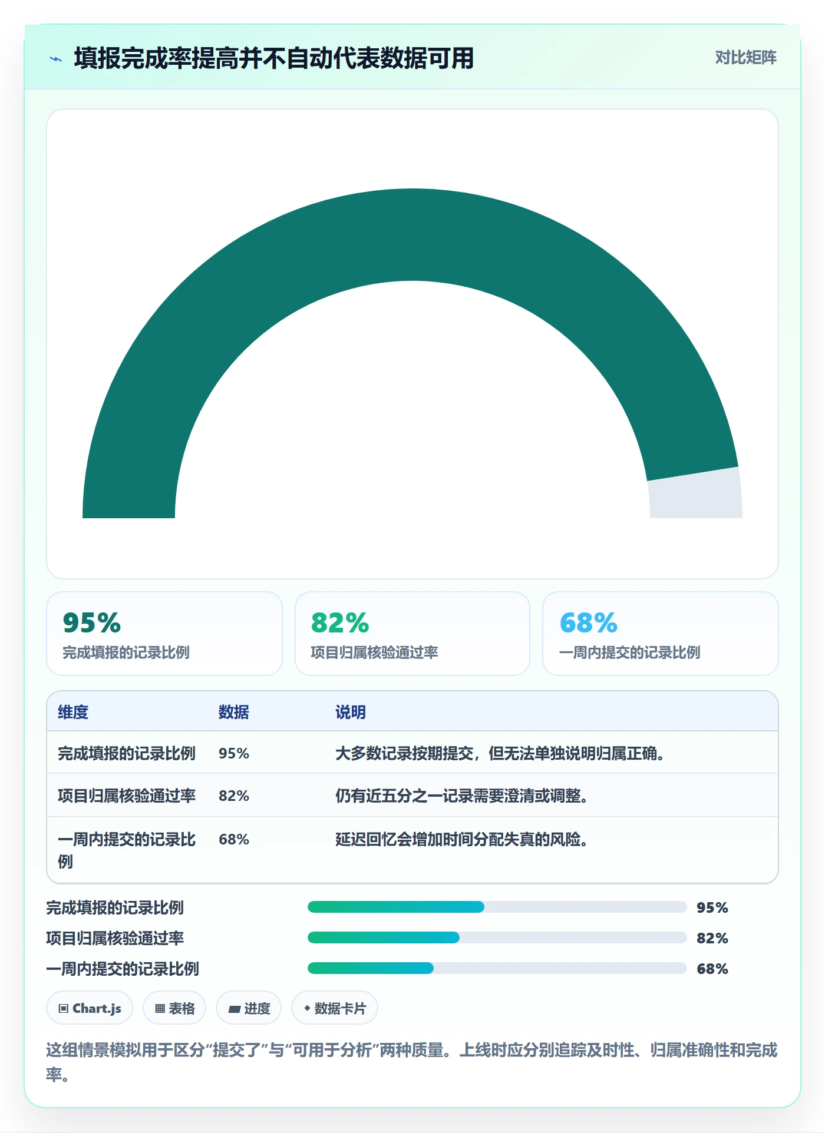Screen dimensions: 825x1133
Task: Click the 95% progress bar
Action: [497, 907]
